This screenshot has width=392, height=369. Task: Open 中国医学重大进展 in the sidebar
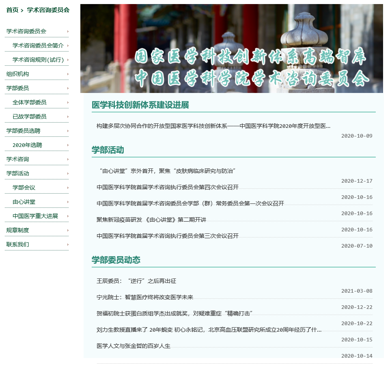[35, 216]
